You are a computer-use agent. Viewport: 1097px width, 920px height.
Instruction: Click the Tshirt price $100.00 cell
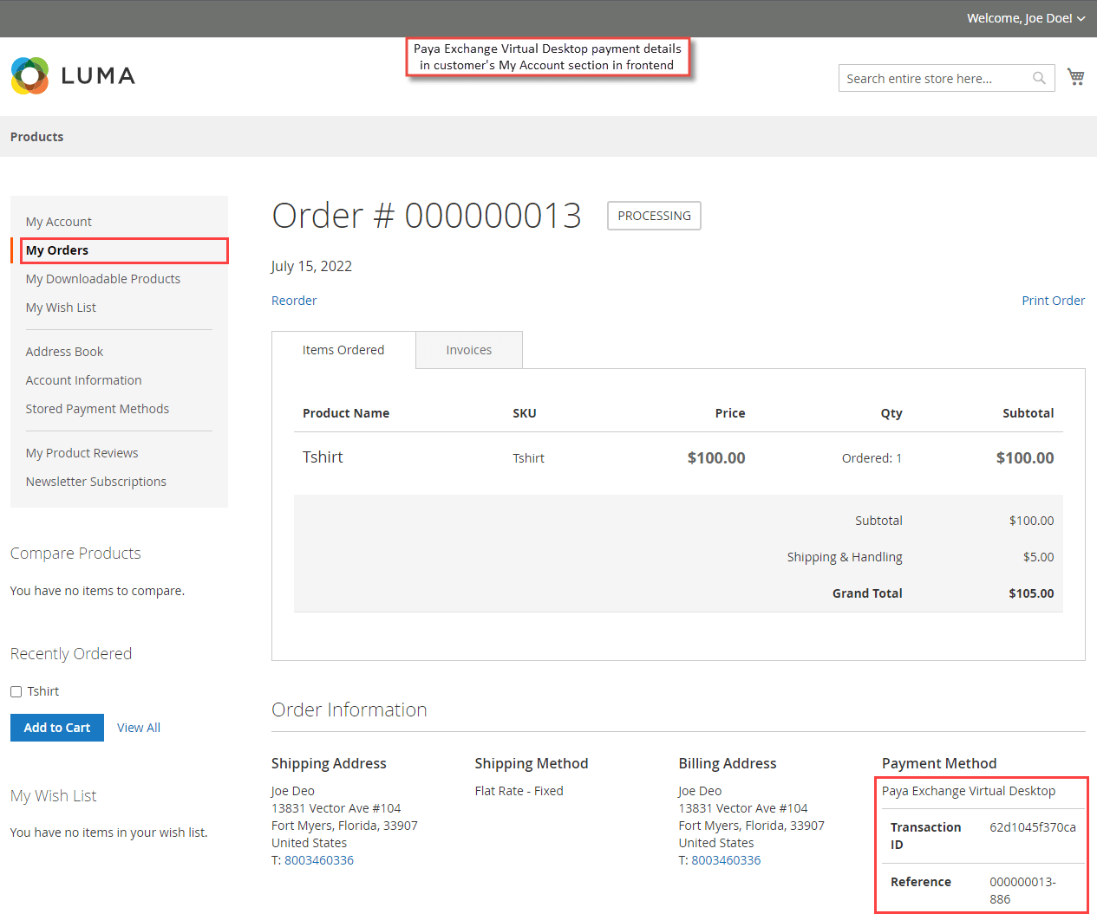click(x=716, y=458)
